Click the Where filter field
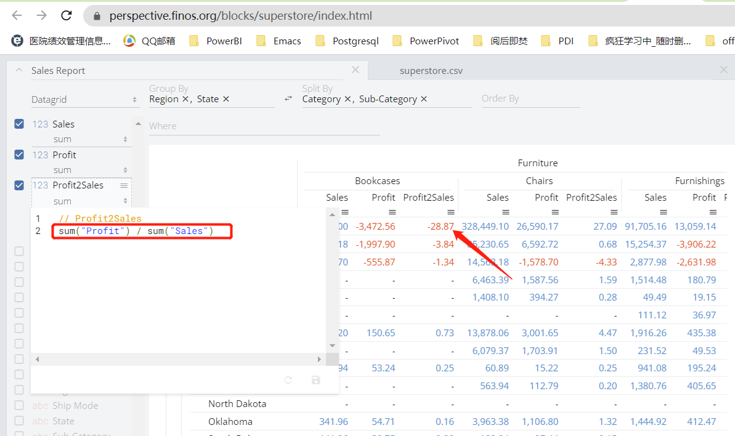The width and height of the screenshot is (735, 436). tap(264, 126)
